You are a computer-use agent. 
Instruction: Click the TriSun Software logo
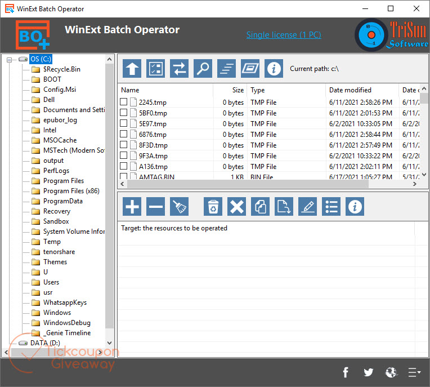[392, 35]
